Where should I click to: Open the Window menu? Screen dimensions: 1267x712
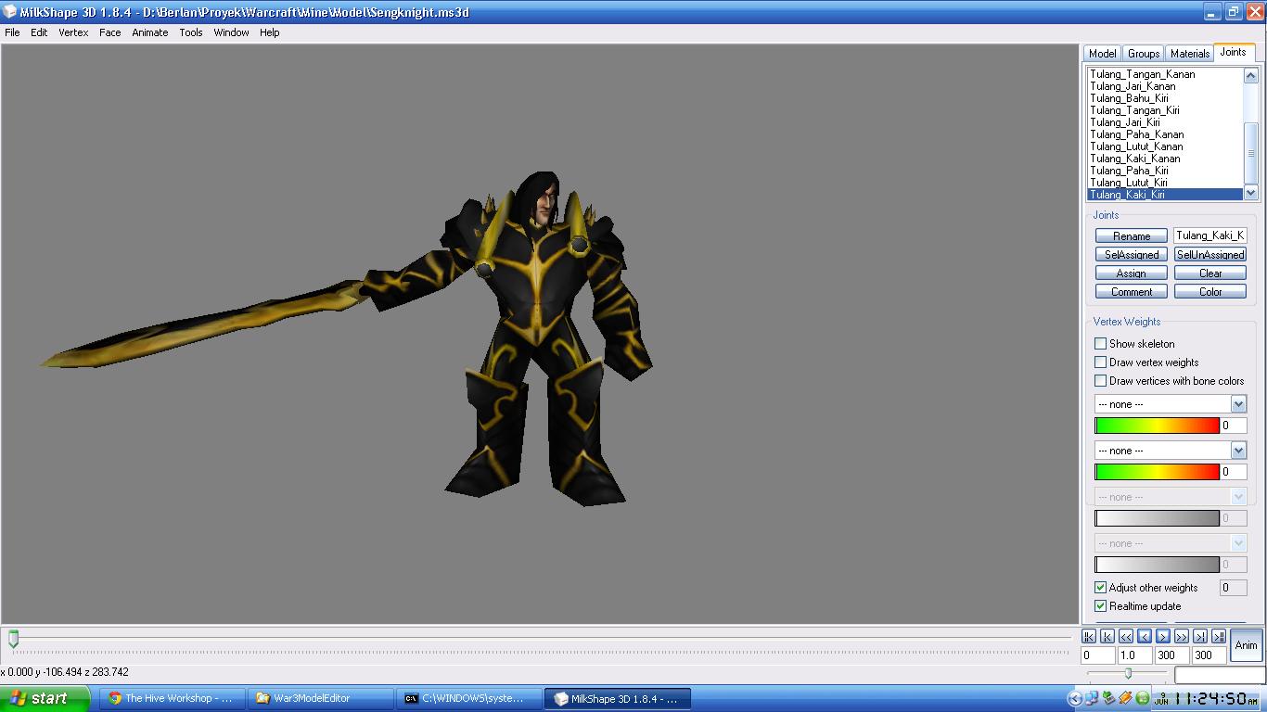click(231, 32)
